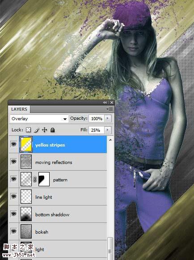Toggle lock transparent pixels icon

coord(28,130)
